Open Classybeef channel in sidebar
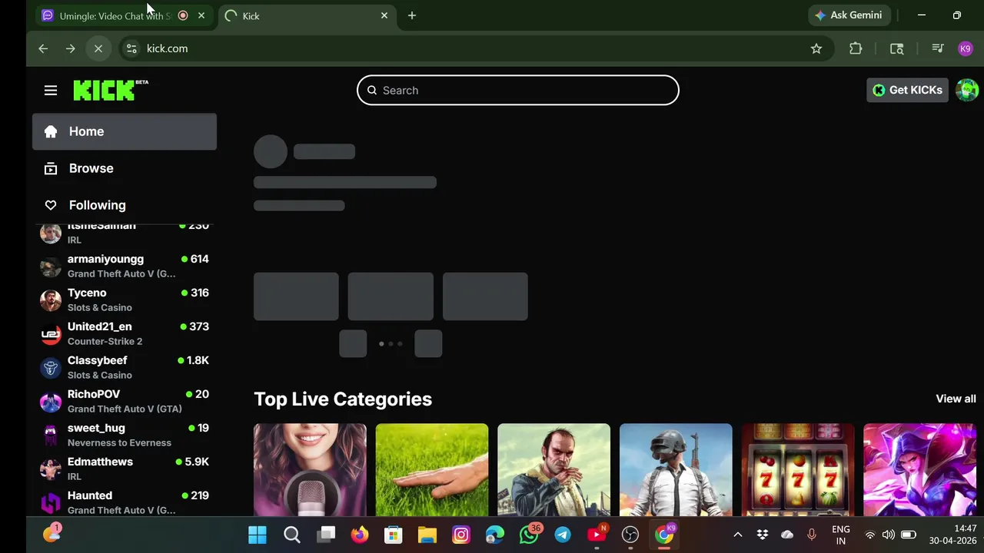This screenshot has height=553, width=984. (x=125, y=367)
